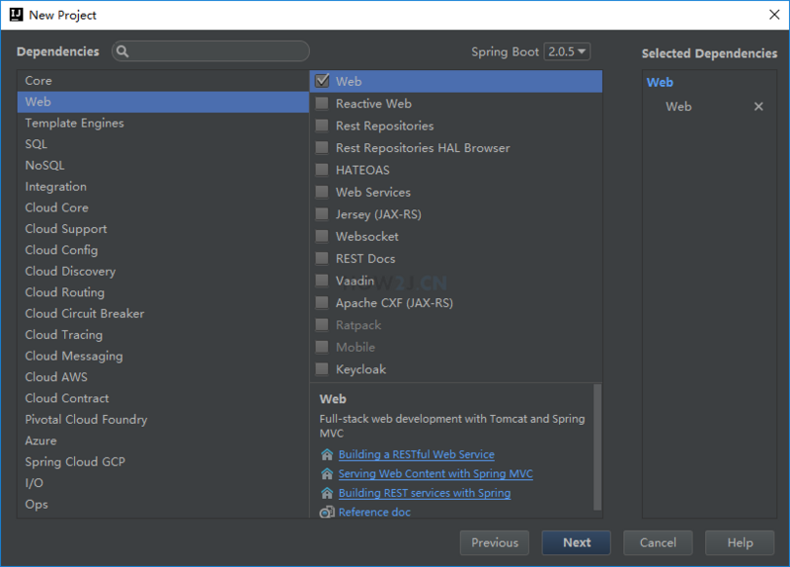The height and width of the screenshot is (567, 790).
Task: Open the Building a RESTful Web Service link
Action: (416, 455)
